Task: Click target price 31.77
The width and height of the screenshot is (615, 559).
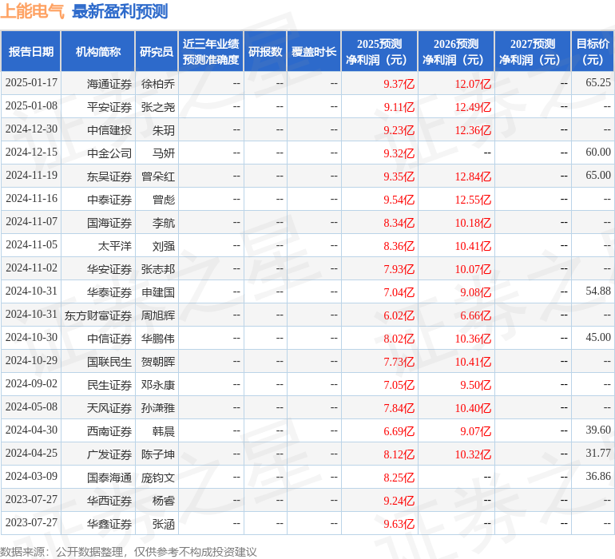Action: [x=598, y=453]
